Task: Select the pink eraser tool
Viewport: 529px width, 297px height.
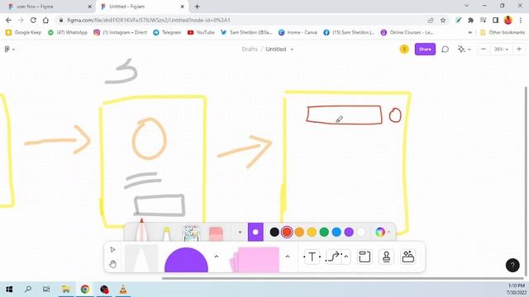Action: pyautogui.click(x=216, y=233)
